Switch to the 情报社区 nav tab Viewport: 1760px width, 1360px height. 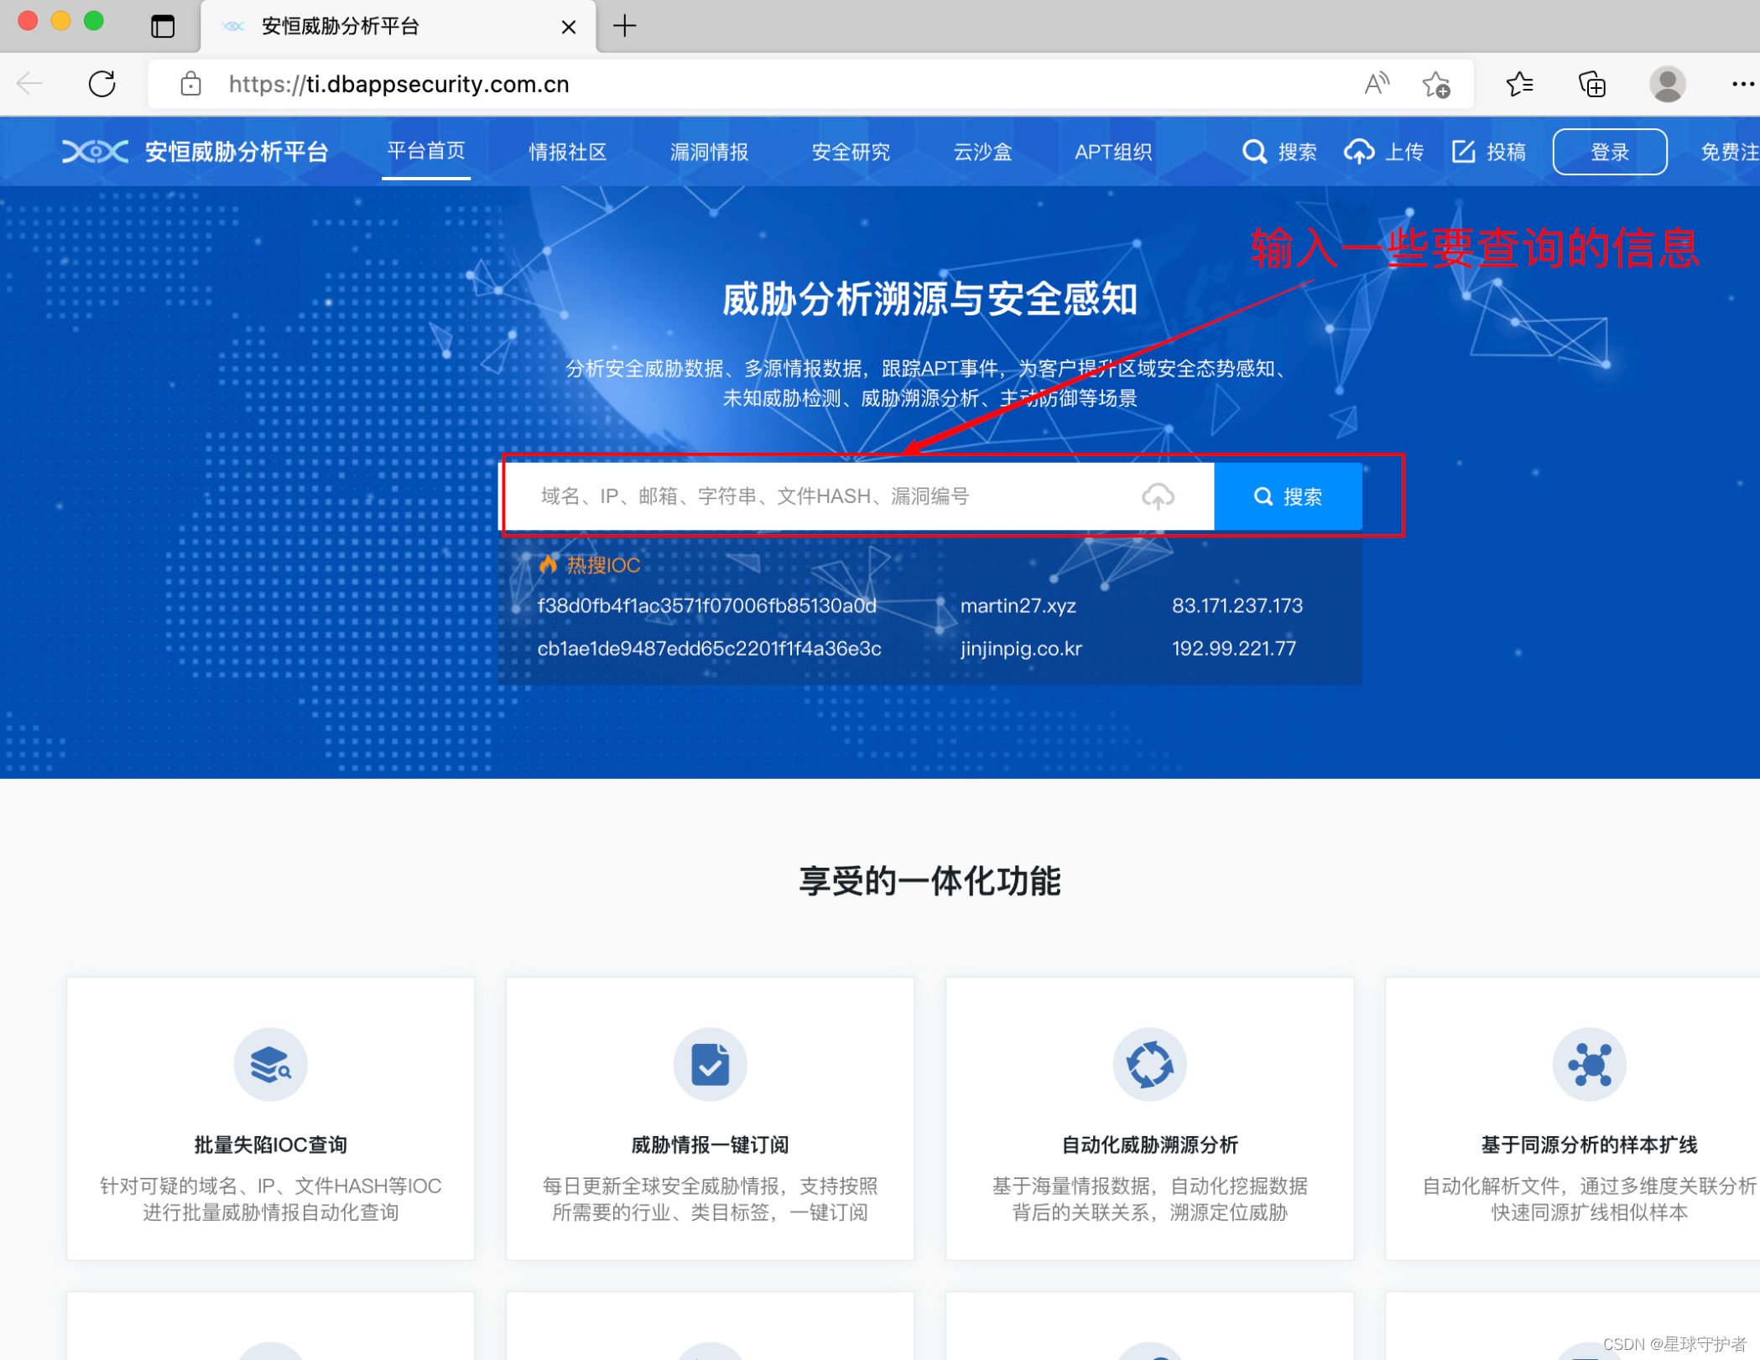pos(568,152)
